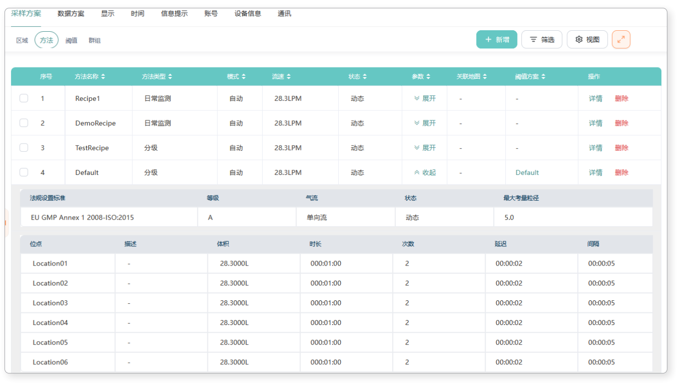Screen dimensions: 677x386
Task: Select the Location04 row
Action: point(336,323)
